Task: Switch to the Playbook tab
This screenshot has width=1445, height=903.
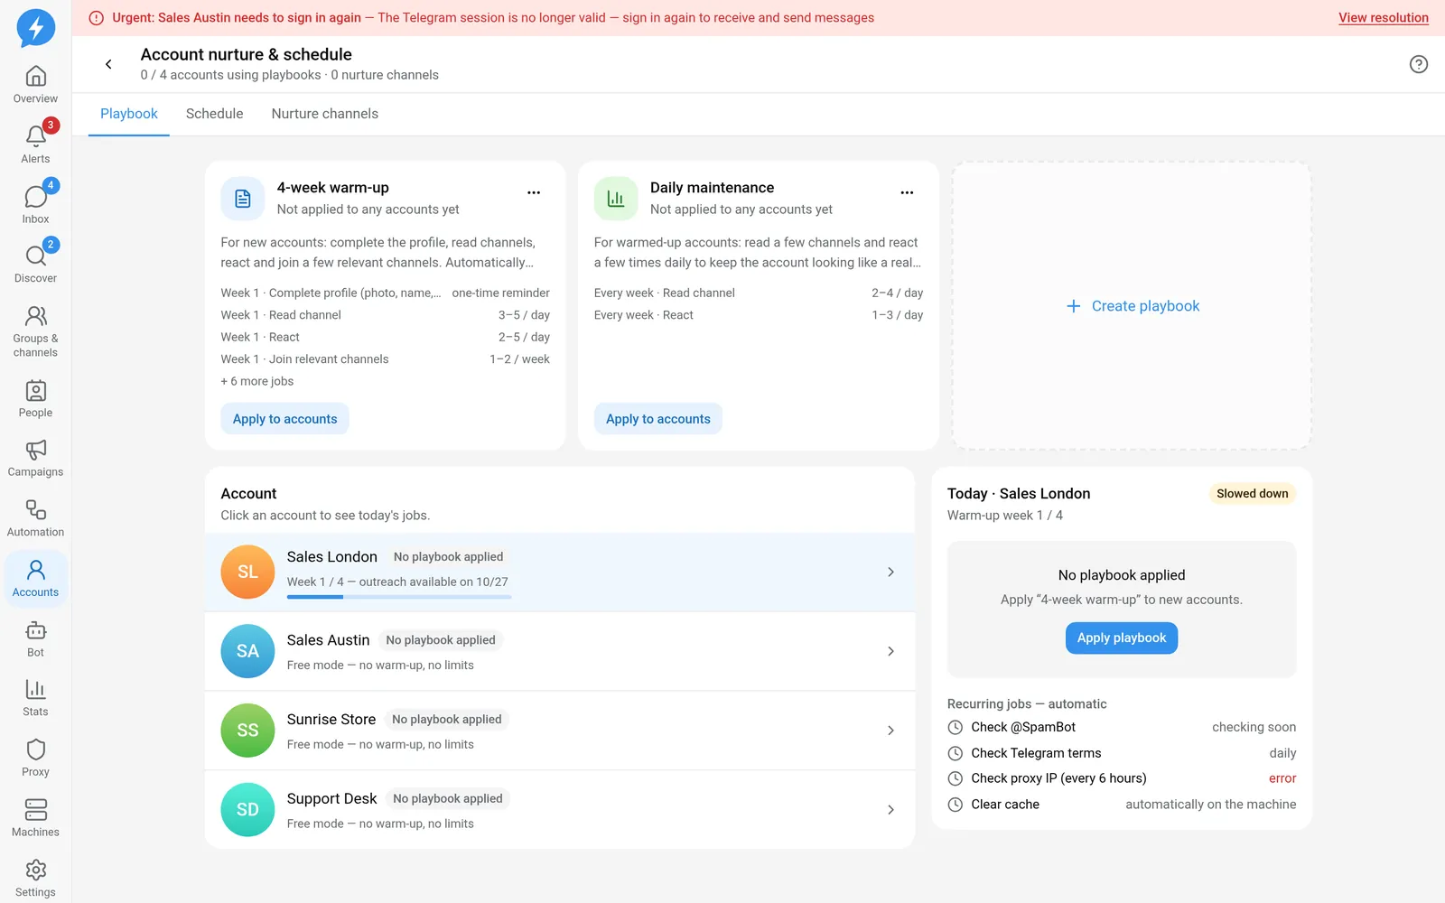Action: [x=129, y=114]
